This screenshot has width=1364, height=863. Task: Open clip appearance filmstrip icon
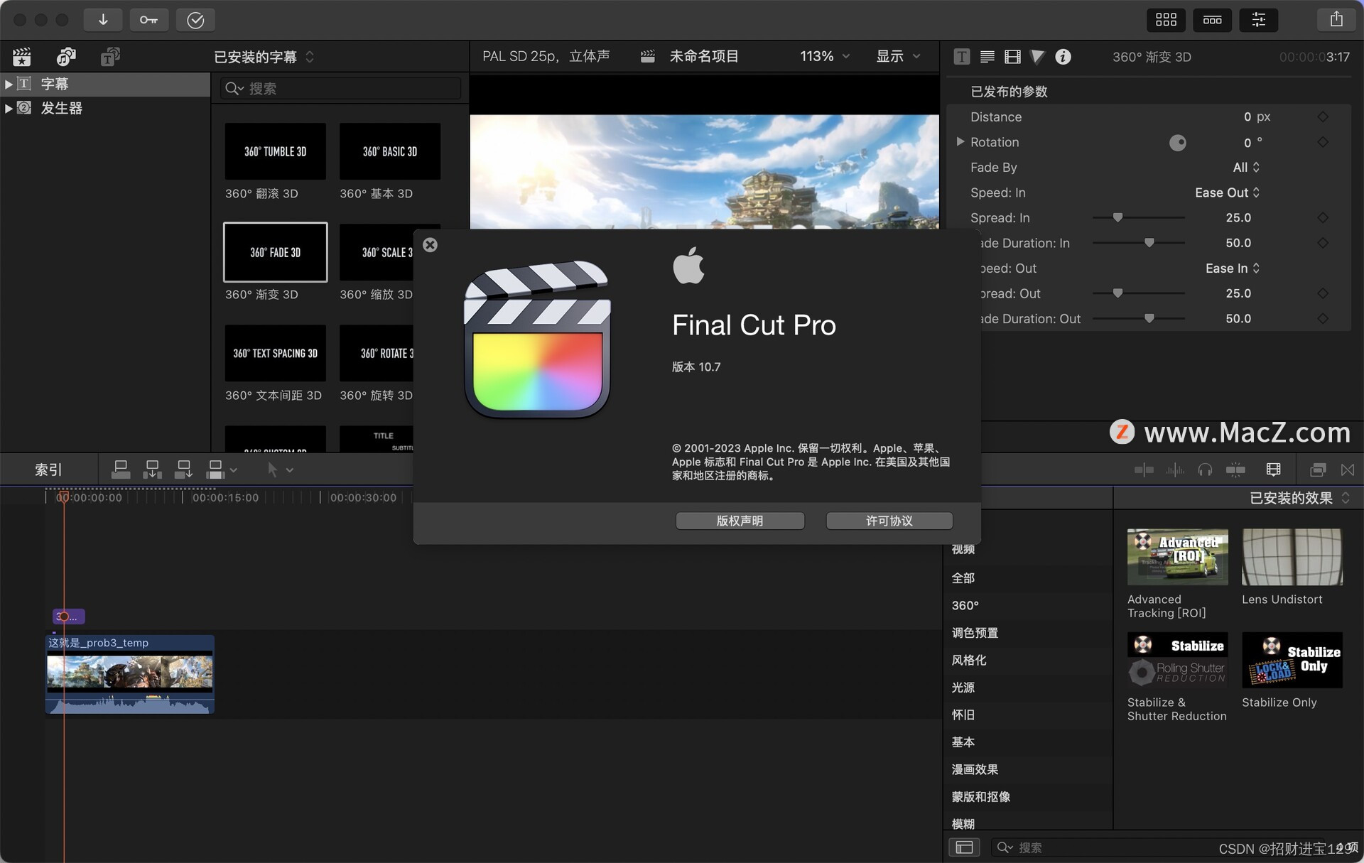pyautogui.click(x=1273, y=470)
